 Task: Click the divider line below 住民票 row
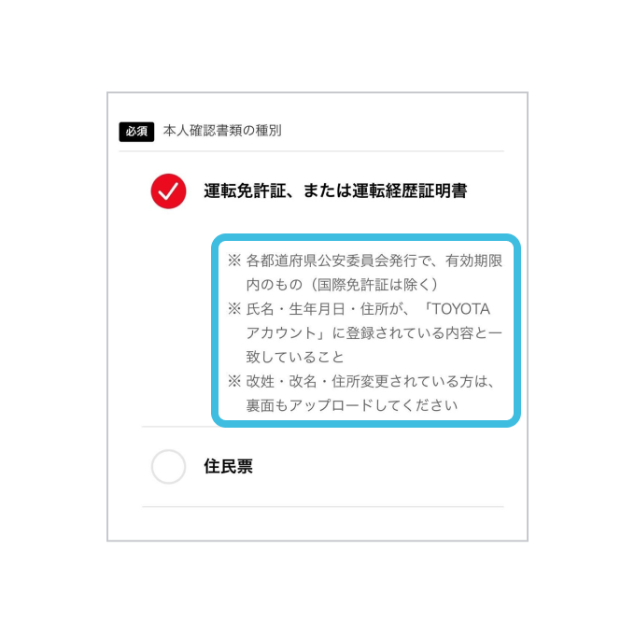(x=323, y=507)
